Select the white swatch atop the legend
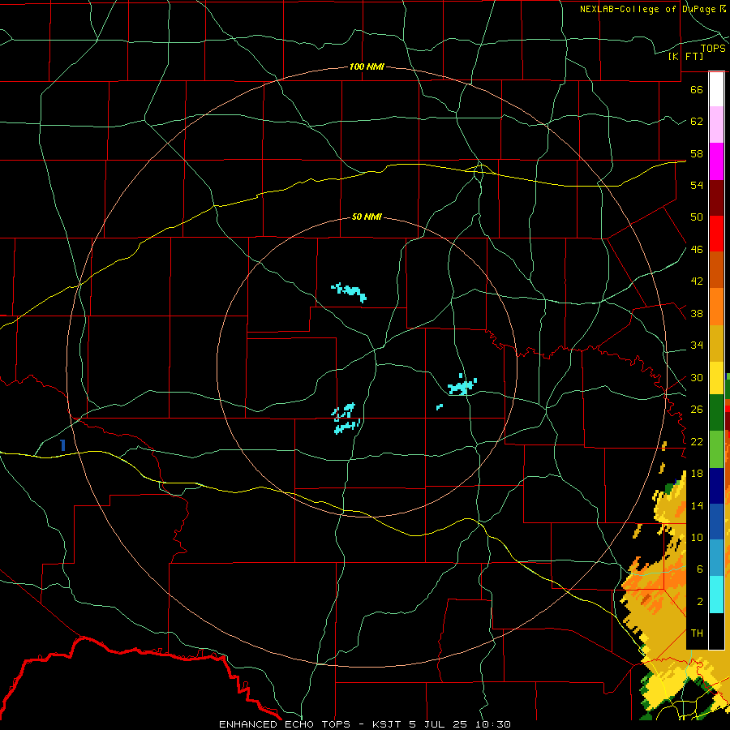The width and height of the screenshot is (730, 730). 716,89
